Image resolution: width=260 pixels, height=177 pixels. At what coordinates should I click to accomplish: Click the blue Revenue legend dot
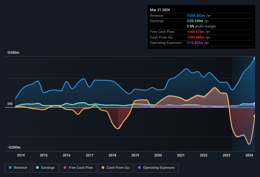pyautogui.click(x=10, y=168)
